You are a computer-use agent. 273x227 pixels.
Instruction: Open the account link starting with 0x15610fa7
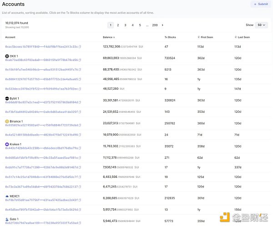tap(41, 70)
